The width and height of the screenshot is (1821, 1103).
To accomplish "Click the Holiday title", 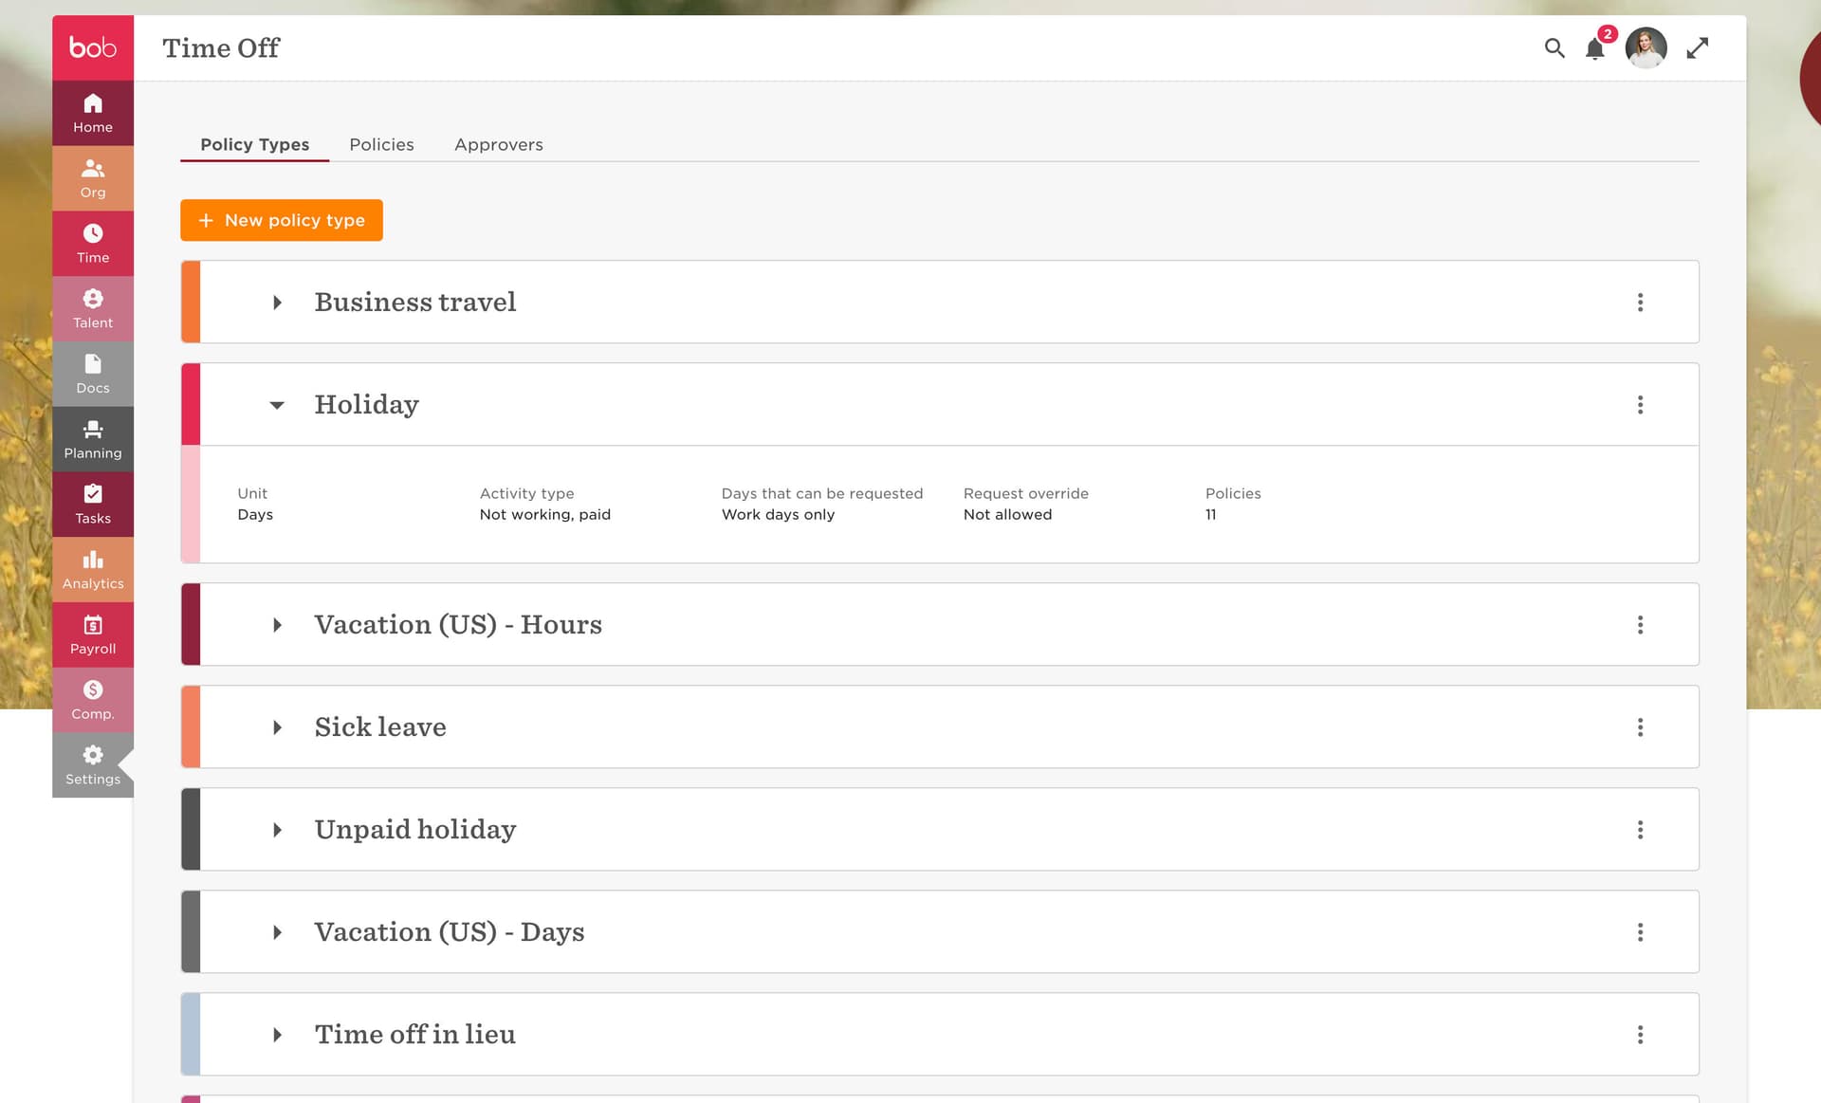I will pos(367,404).
